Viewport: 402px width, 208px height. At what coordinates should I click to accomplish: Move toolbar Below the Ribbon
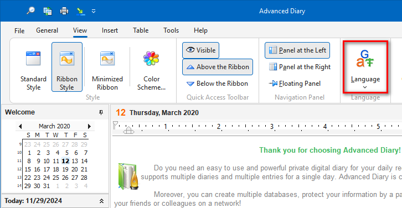[x=217, y=84]
